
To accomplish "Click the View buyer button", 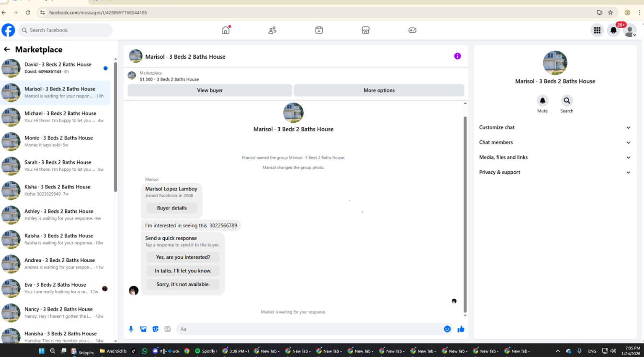I will [x=210, y=90].
